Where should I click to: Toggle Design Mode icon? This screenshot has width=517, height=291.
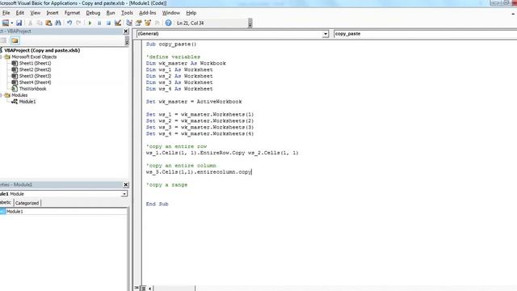coord(118,23)
